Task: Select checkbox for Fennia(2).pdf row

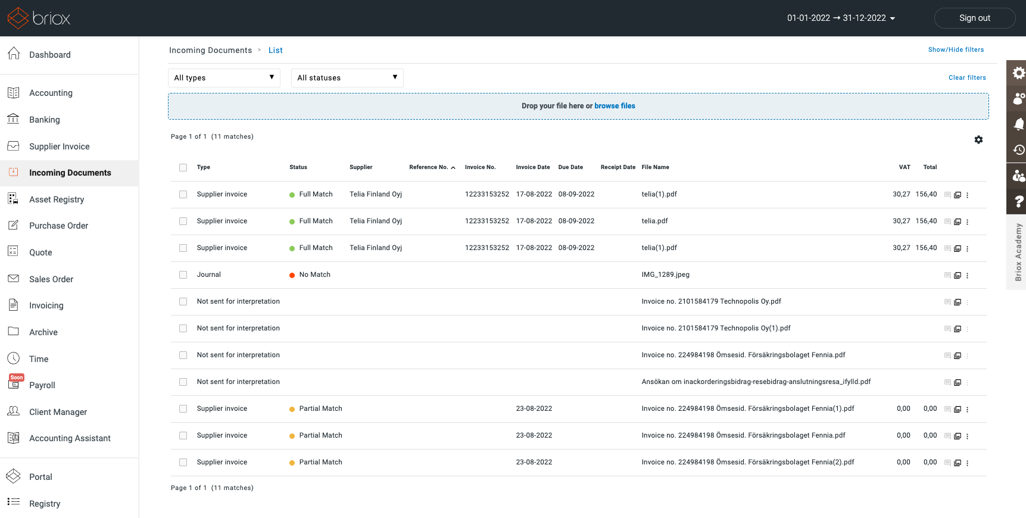Action: coord(183,462)
